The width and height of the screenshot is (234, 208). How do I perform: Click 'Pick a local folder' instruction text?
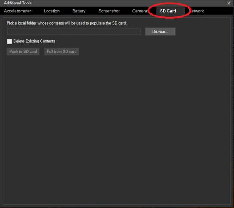(66, 23)
